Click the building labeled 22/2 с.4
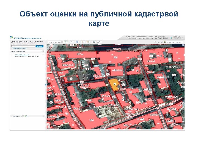The height and width of the screenshot is (148, 198). pos(132,109)
